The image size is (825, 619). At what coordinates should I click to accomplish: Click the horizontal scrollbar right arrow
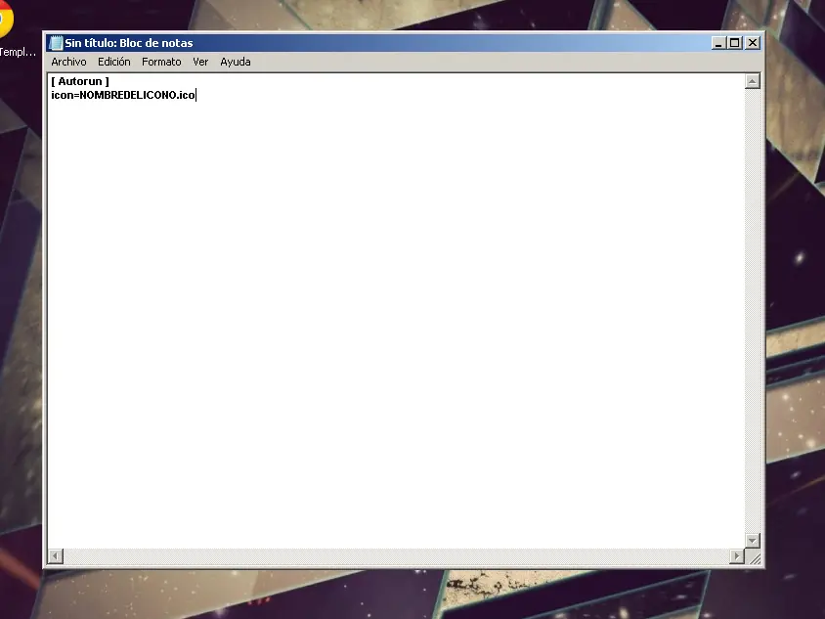[x=737, y=555]
